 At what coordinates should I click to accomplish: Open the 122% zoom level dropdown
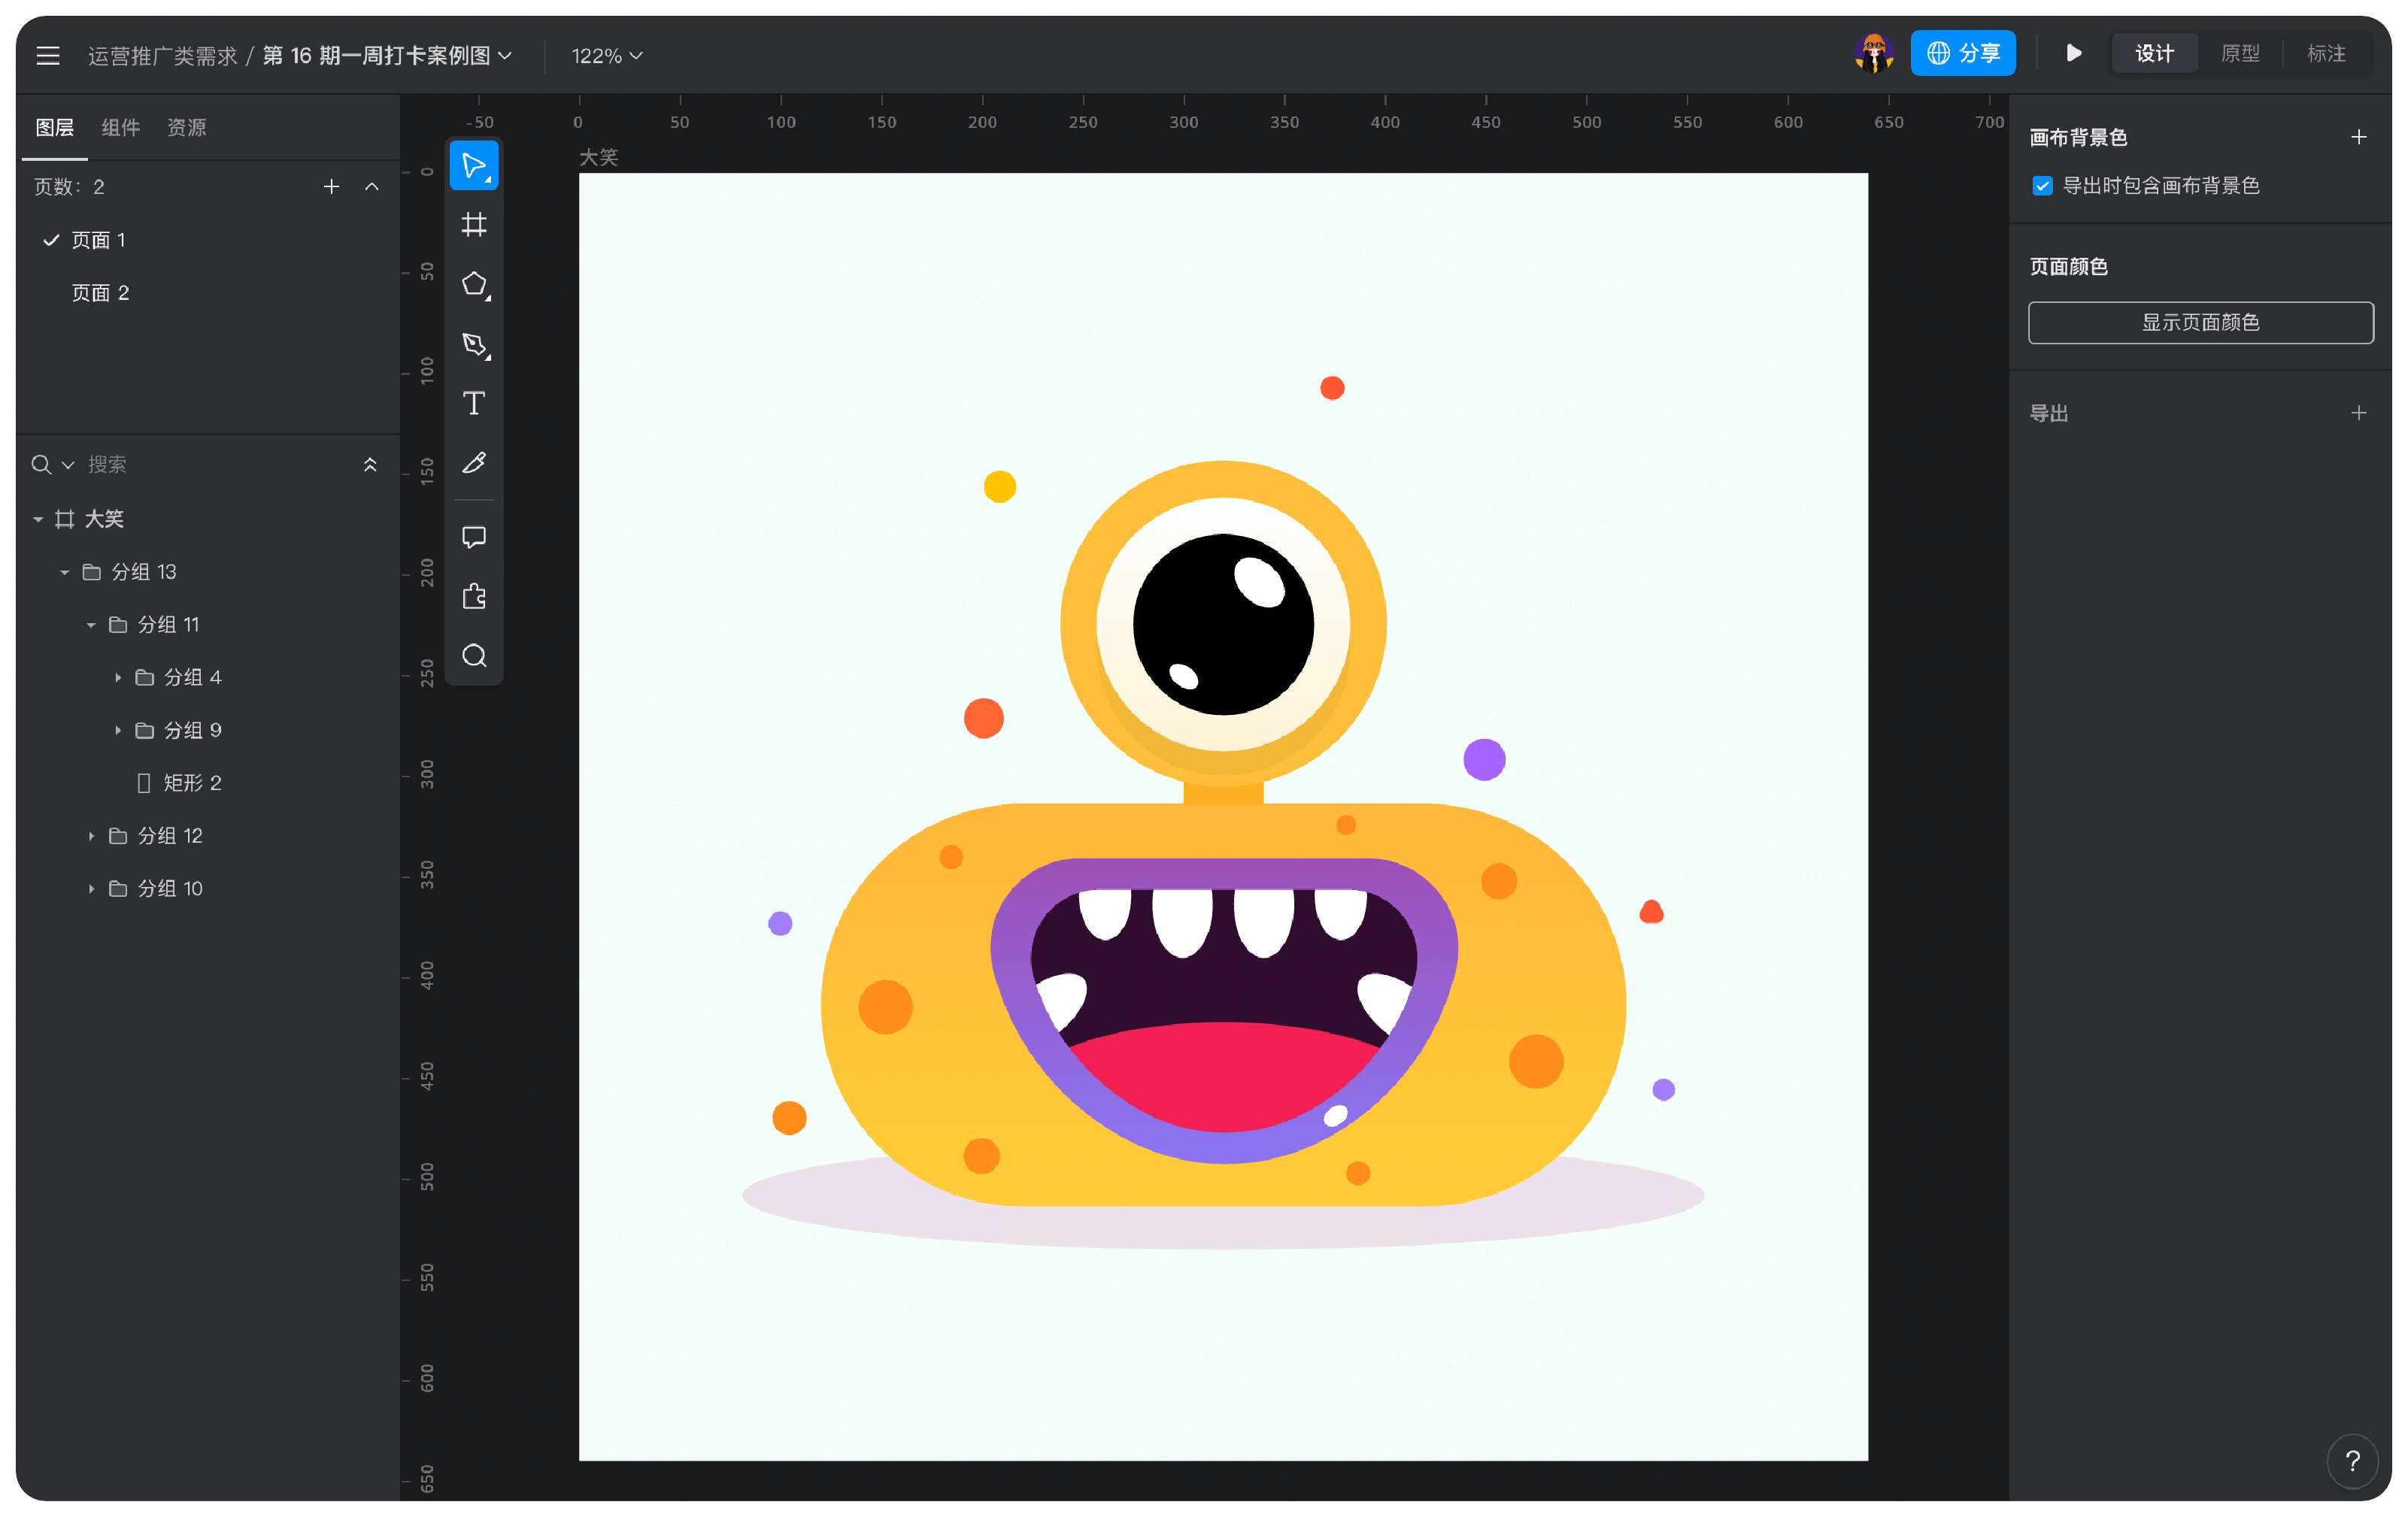coord(606,56)
